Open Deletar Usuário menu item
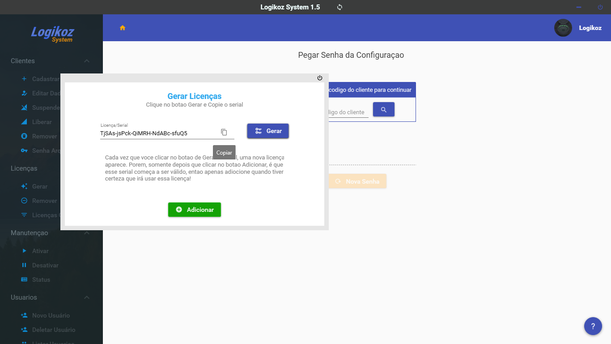Screen dimensions: 611x344 (x=54, y=330)
